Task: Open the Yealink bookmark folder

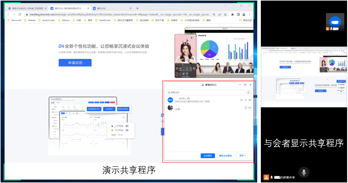Action: pos(30,20)
